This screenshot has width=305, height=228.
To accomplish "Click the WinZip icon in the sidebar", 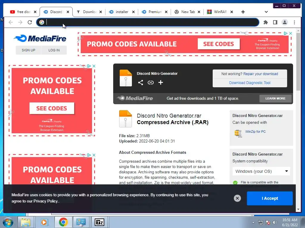I will coord(238,133).
